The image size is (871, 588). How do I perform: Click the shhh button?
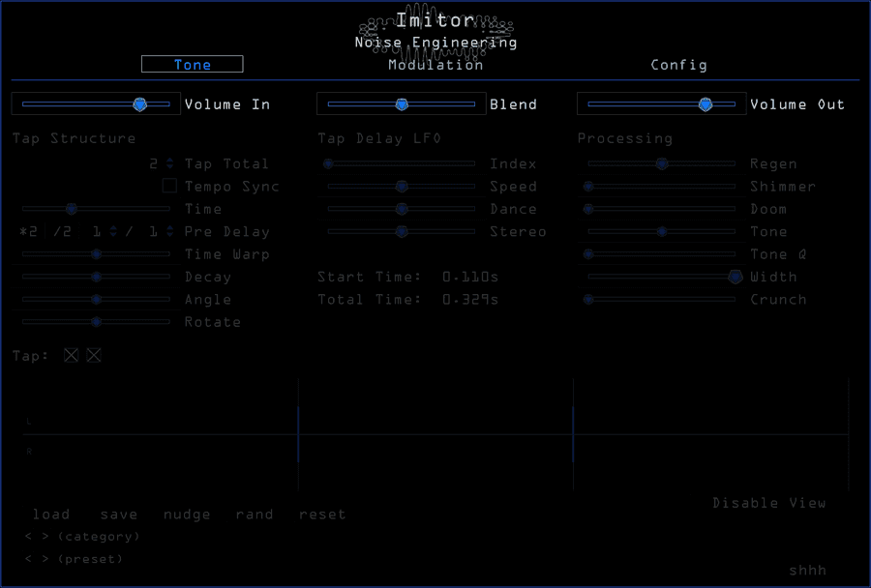click(x=808, y=571)
